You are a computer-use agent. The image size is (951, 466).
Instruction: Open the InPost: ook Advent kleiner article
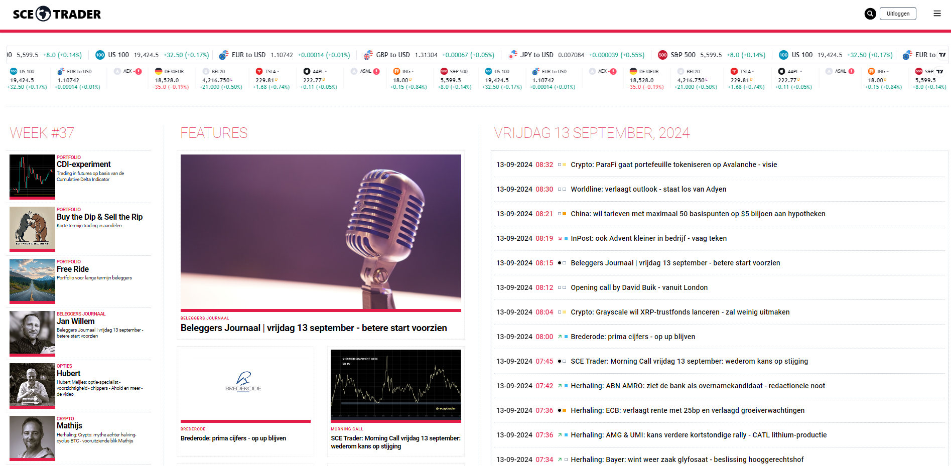(x=649, y=238)
